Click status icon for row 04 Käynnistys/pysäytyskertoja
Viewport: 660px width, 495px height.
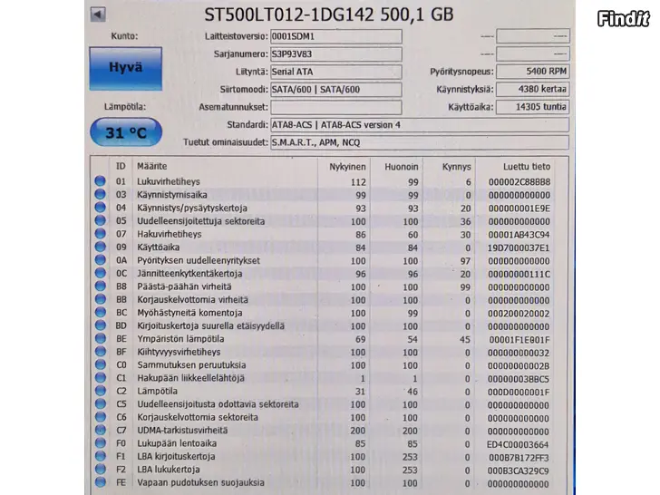coord(100,207)
